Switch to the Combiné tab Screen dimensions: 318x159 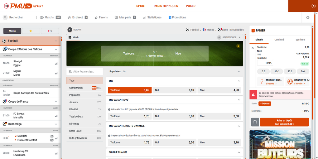(279, 40)
